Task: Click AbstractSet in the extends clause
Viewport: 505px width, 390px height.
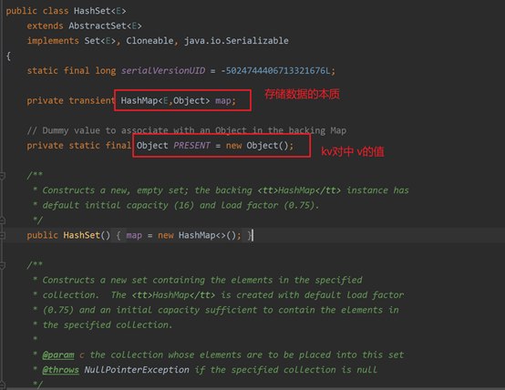Action: coord(98,26)
